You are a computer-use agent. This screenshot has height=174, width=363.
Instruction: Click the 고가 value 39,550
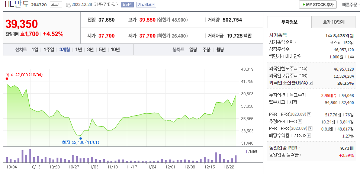147,20
